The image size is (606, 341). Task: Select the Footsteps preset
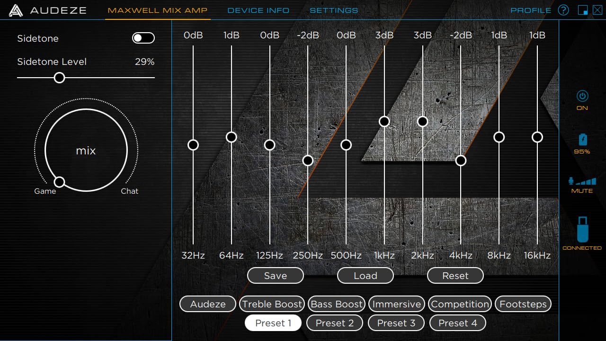(x=523, y=304)
